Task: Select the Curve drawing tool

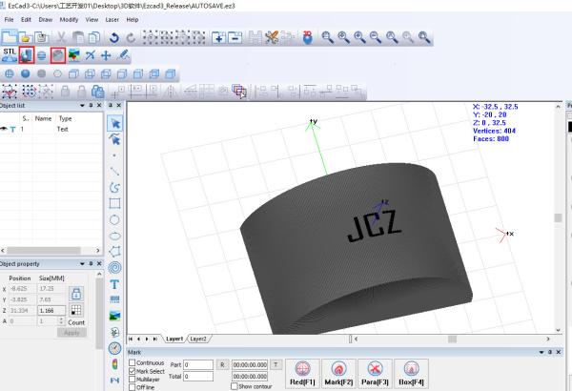Action: (114, 187)
